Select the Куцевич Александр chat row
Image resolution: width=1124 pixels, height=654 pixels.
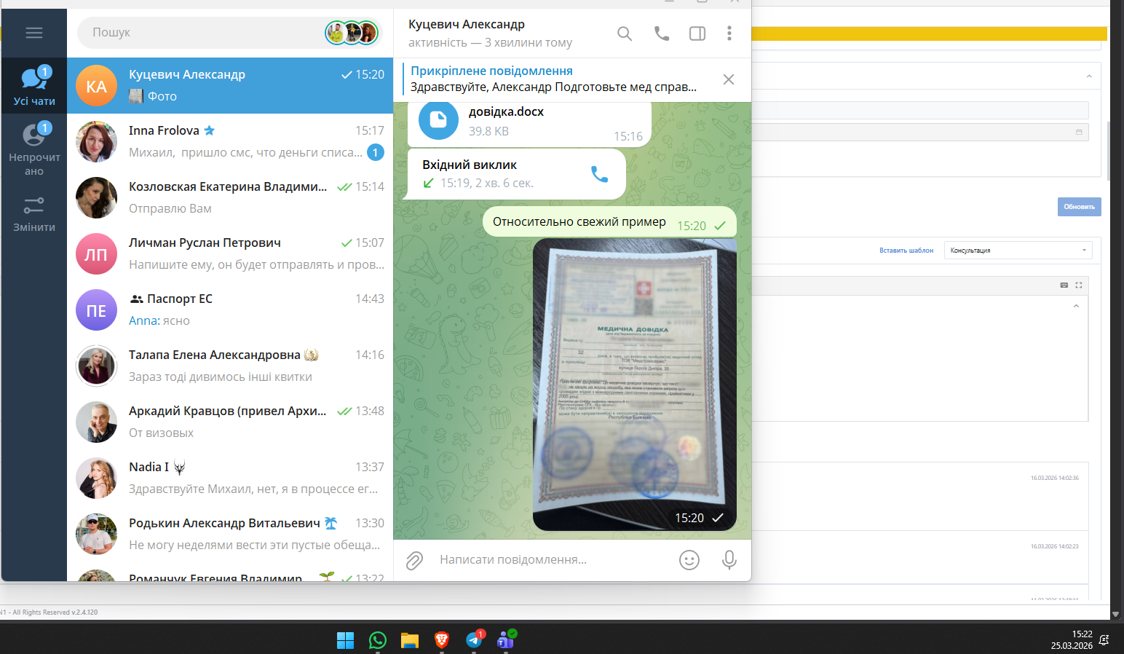(230, 85)
